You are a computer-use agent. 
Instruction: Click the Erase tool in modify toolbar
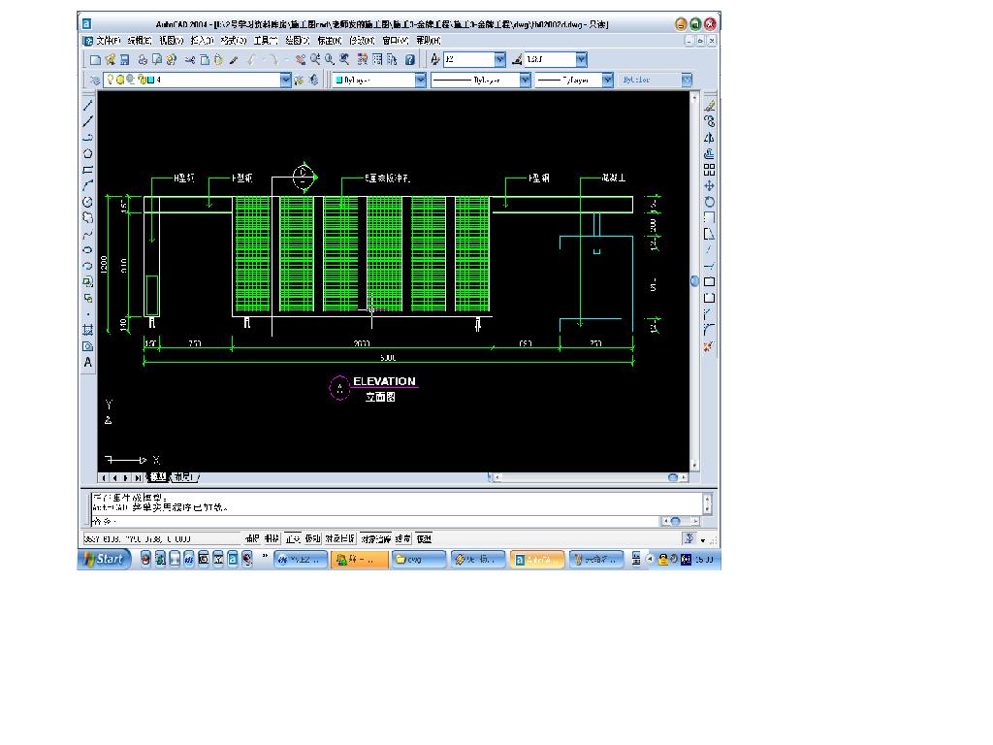point(709,105)
